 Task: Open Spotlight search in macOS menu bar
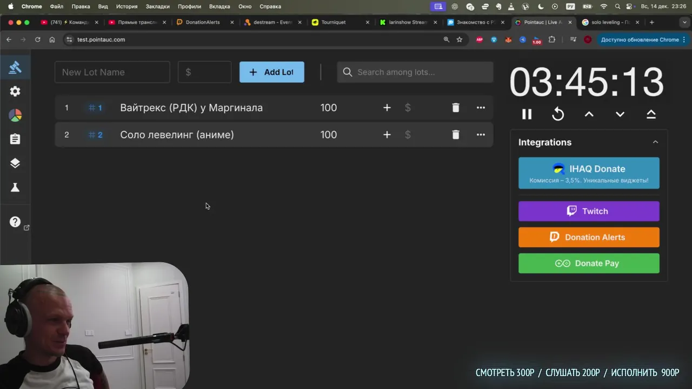617,6
